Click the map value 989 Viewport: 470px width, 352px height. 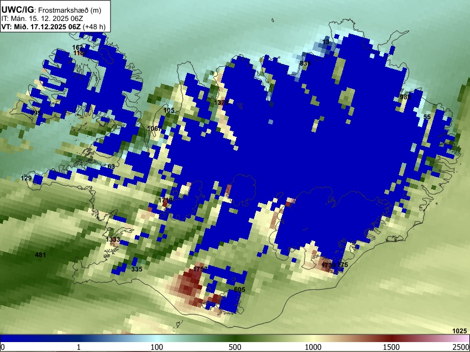[x=405, y=97]
